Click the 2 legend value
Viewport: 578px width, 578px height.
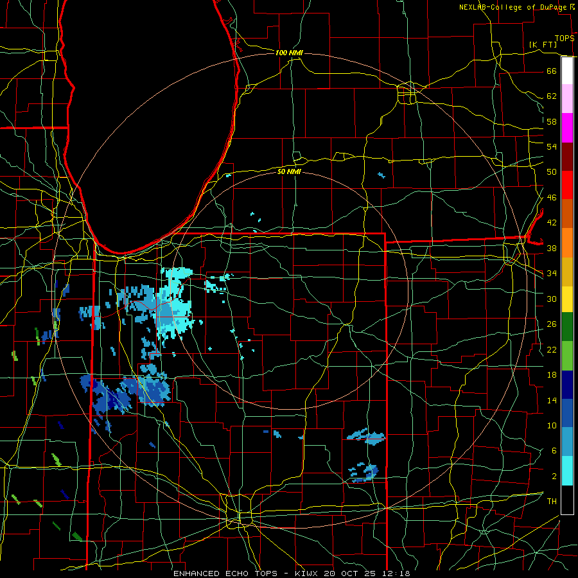554,477
